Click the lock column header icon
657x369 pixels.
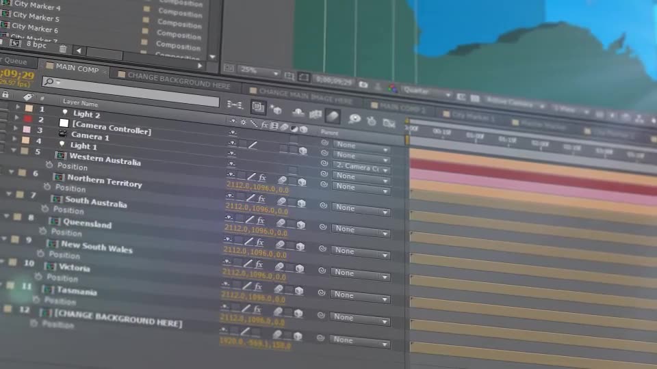point(5,94)
